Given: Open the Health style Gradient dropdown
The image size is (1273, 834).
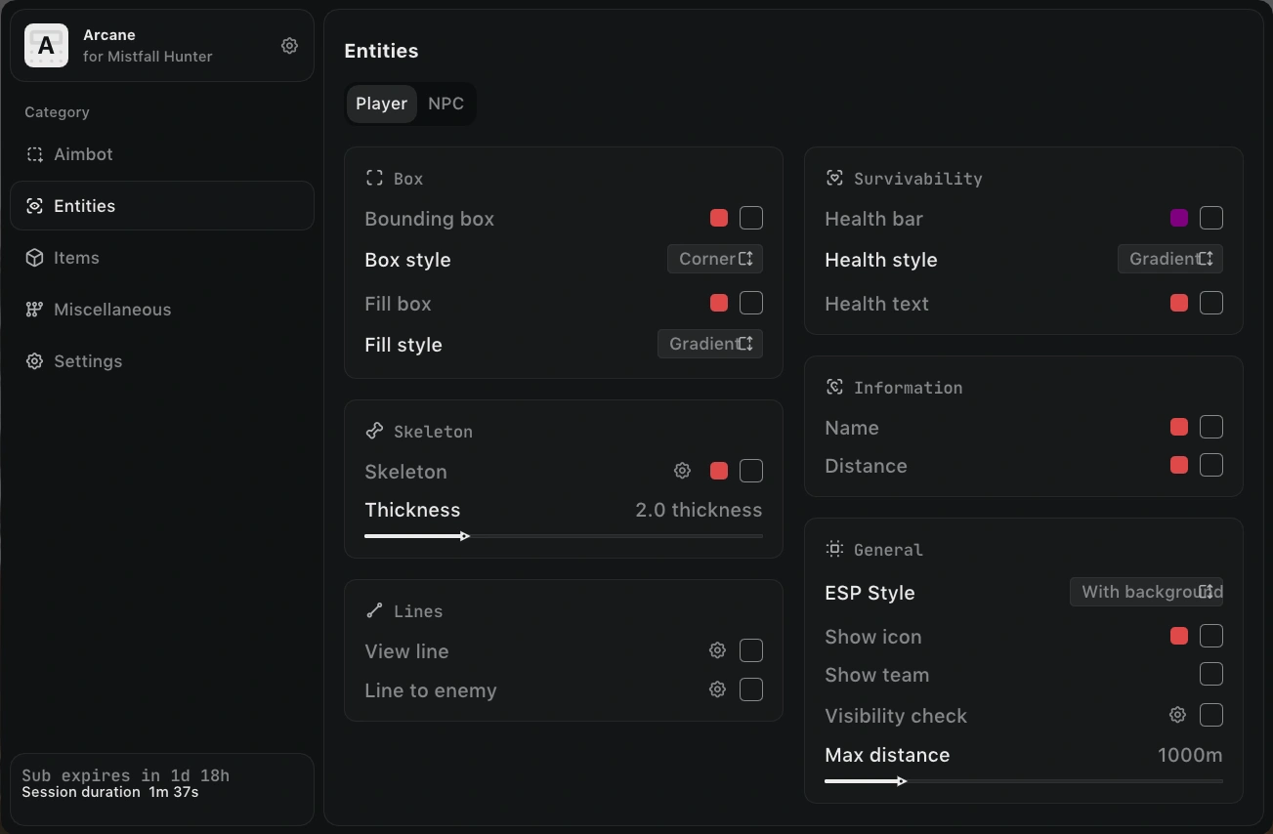Looking at the screenshot, I should (1170, 259).
